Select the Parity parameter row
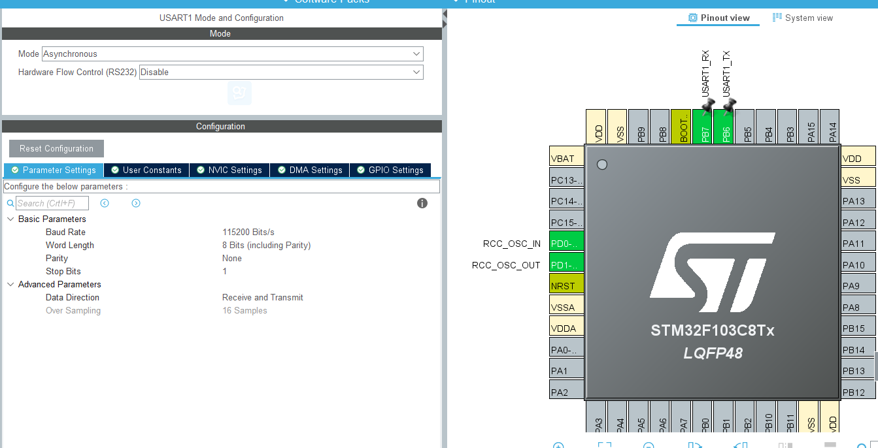878x448 pixels. pyautogui.click(x=57, y=258)
